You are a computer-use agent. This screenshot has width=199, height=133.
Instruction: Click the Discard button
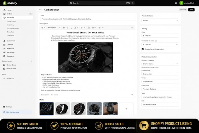(x=183, y=10)
